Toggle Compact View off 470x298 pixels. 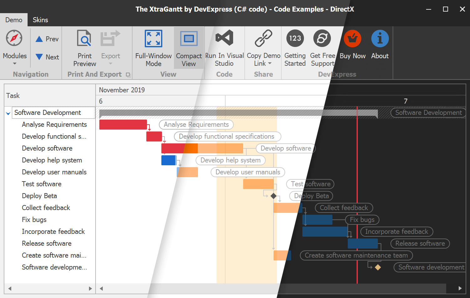[x=189, y=38]
